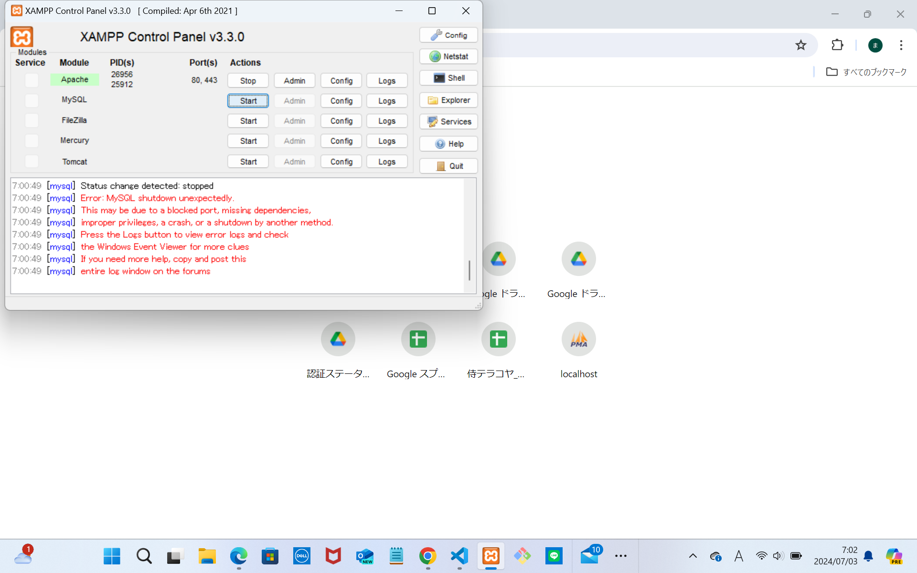Open the FileZilla Config menu

pos(341,121)
